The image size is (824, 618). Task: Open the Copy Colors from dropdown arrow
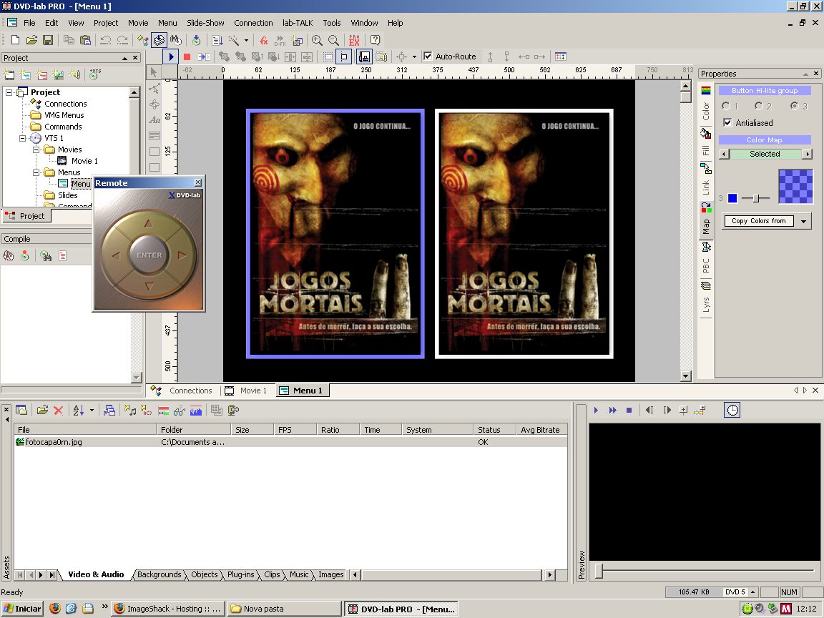pyautogui.click(x=803, y=221)
